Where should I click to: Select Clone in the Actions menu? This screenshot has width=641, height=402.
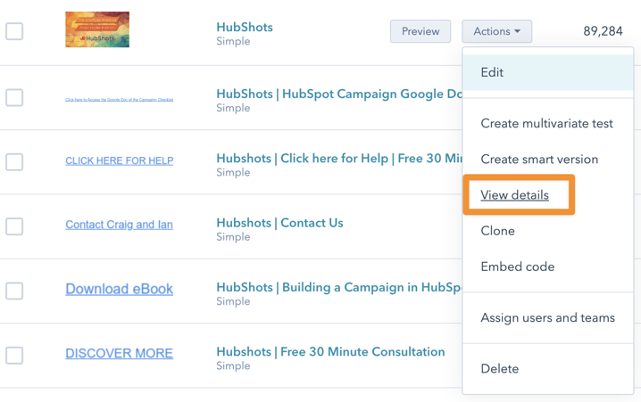pyautogui.click(x=497, y=231)
